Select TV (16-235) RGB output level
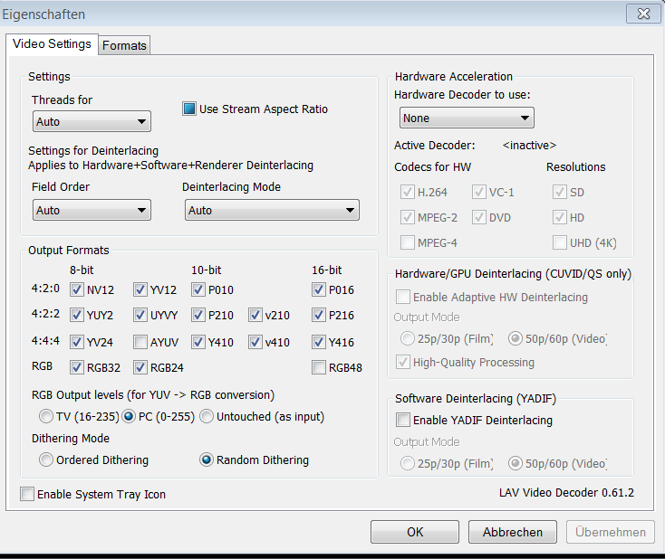Viewport: 665px width, 559px height. click(x=45, y=417)
